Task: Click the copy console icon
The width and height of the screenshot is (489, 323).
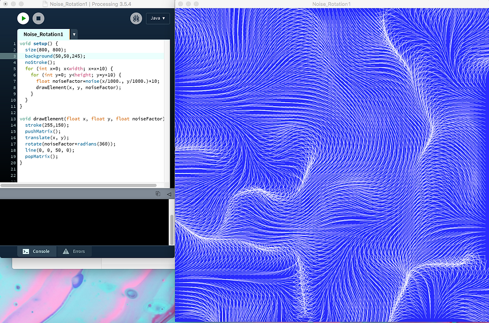Action: coord(158,194)
